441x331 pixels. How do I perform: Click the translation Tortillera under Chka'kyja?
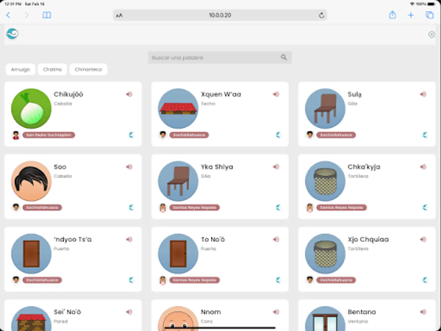[358, 176]
